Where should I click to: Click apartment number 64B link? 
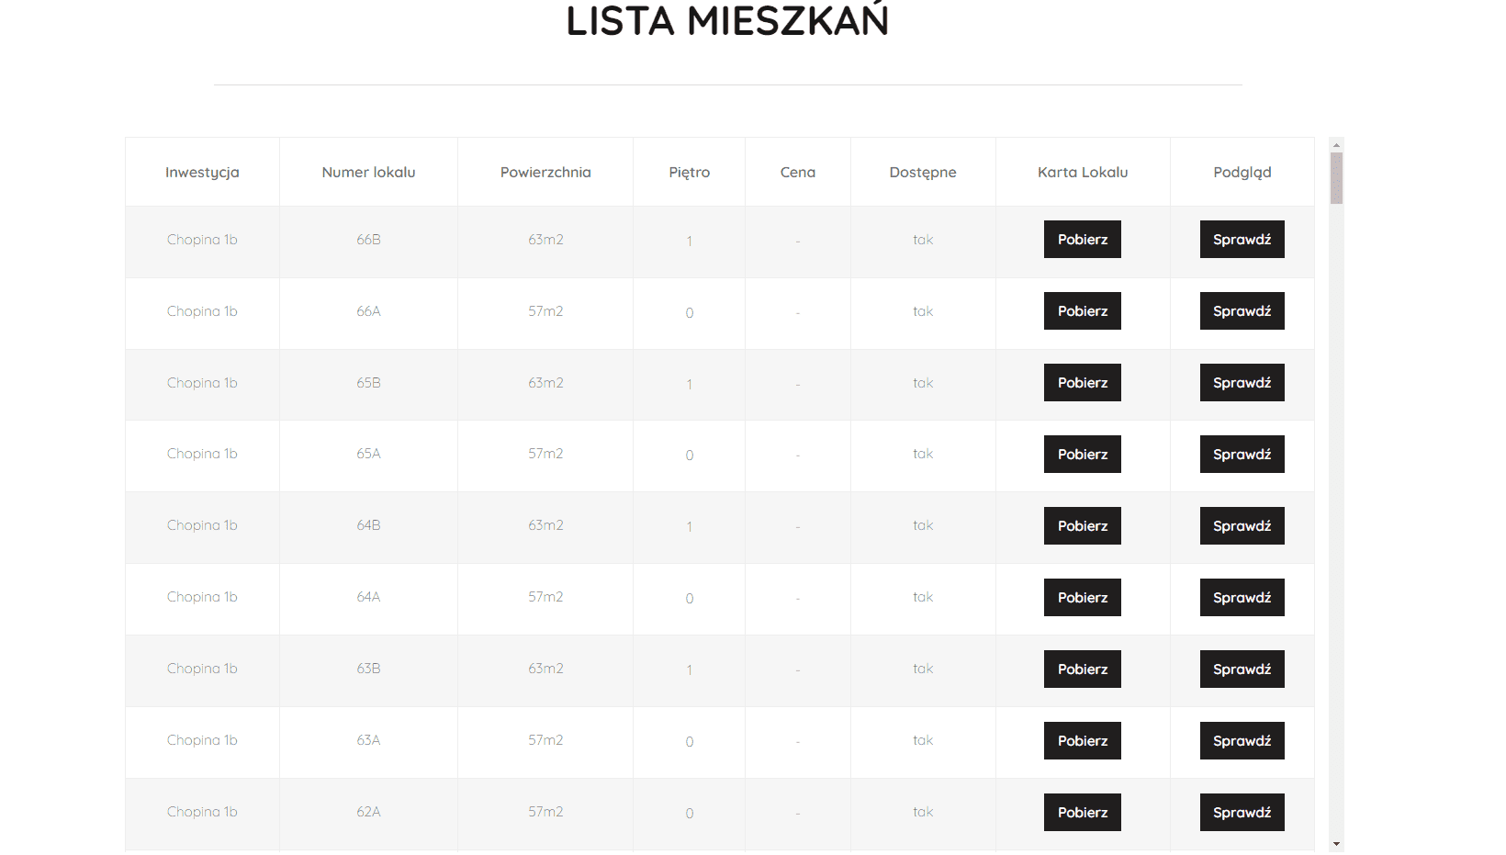tap(368, 526)
